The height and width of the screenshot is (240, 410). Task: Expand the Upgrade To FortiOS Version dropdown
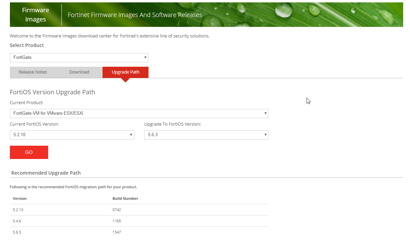(x=206, y=135)
